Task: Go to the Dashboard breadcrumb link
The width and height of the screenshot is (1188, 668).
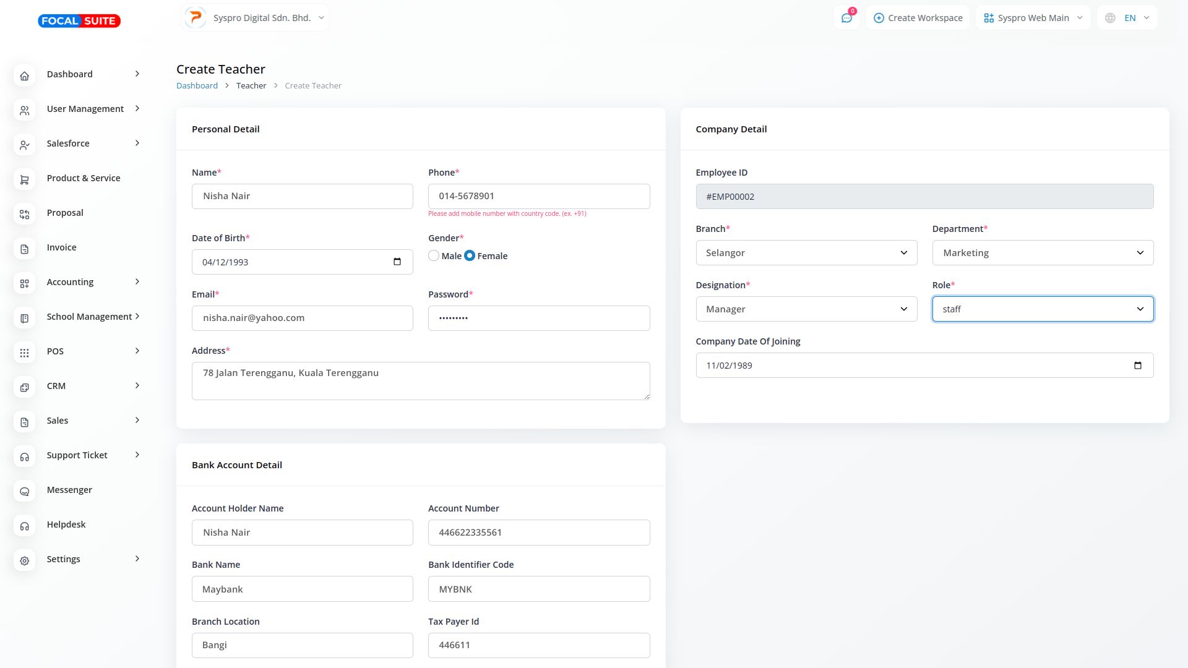Action: coord(197,85)
